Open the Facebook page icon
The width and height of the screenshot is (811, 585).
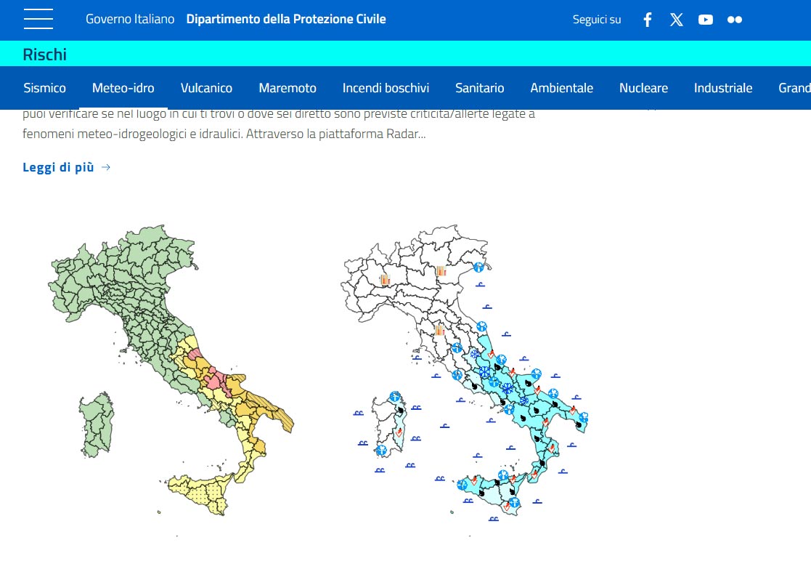(x=648, y=20)
